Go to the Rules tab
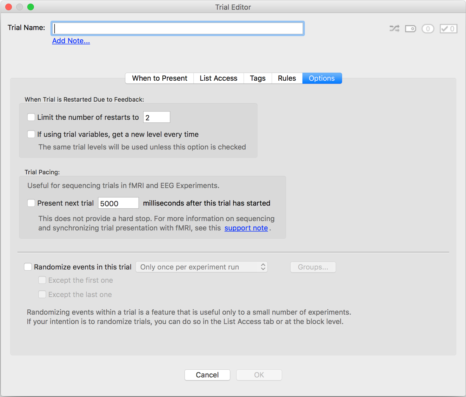 (x=287, y=78)
